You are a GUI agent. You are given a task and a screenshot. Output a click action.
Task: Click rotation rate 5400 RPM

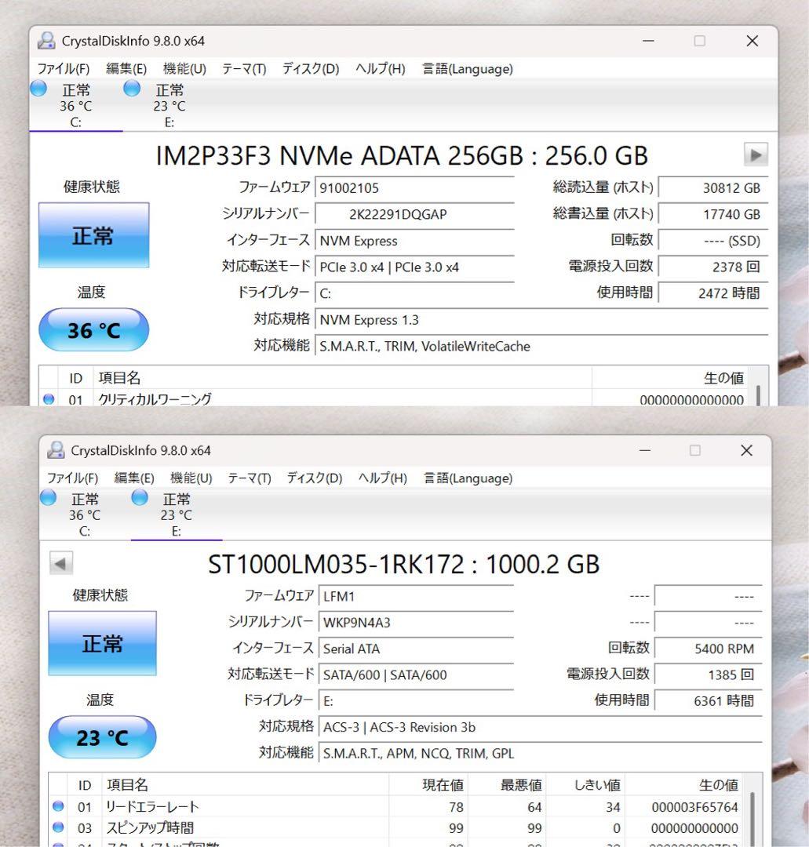click(x=709, y=649)
